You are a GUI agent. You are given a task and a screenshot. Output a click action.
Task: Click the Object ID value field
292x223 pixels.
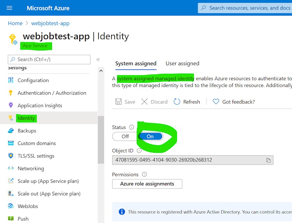pos(193,160)
